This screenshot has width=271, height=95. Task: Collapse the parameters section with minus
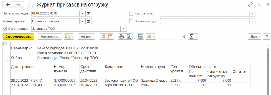pos(5,44)
